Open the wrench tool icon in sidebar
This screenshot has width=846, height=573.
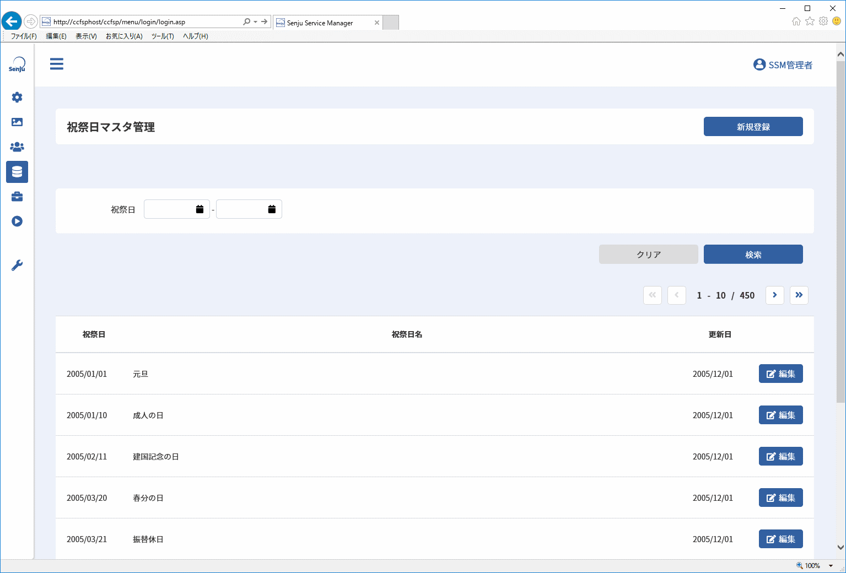coord(17,266)
